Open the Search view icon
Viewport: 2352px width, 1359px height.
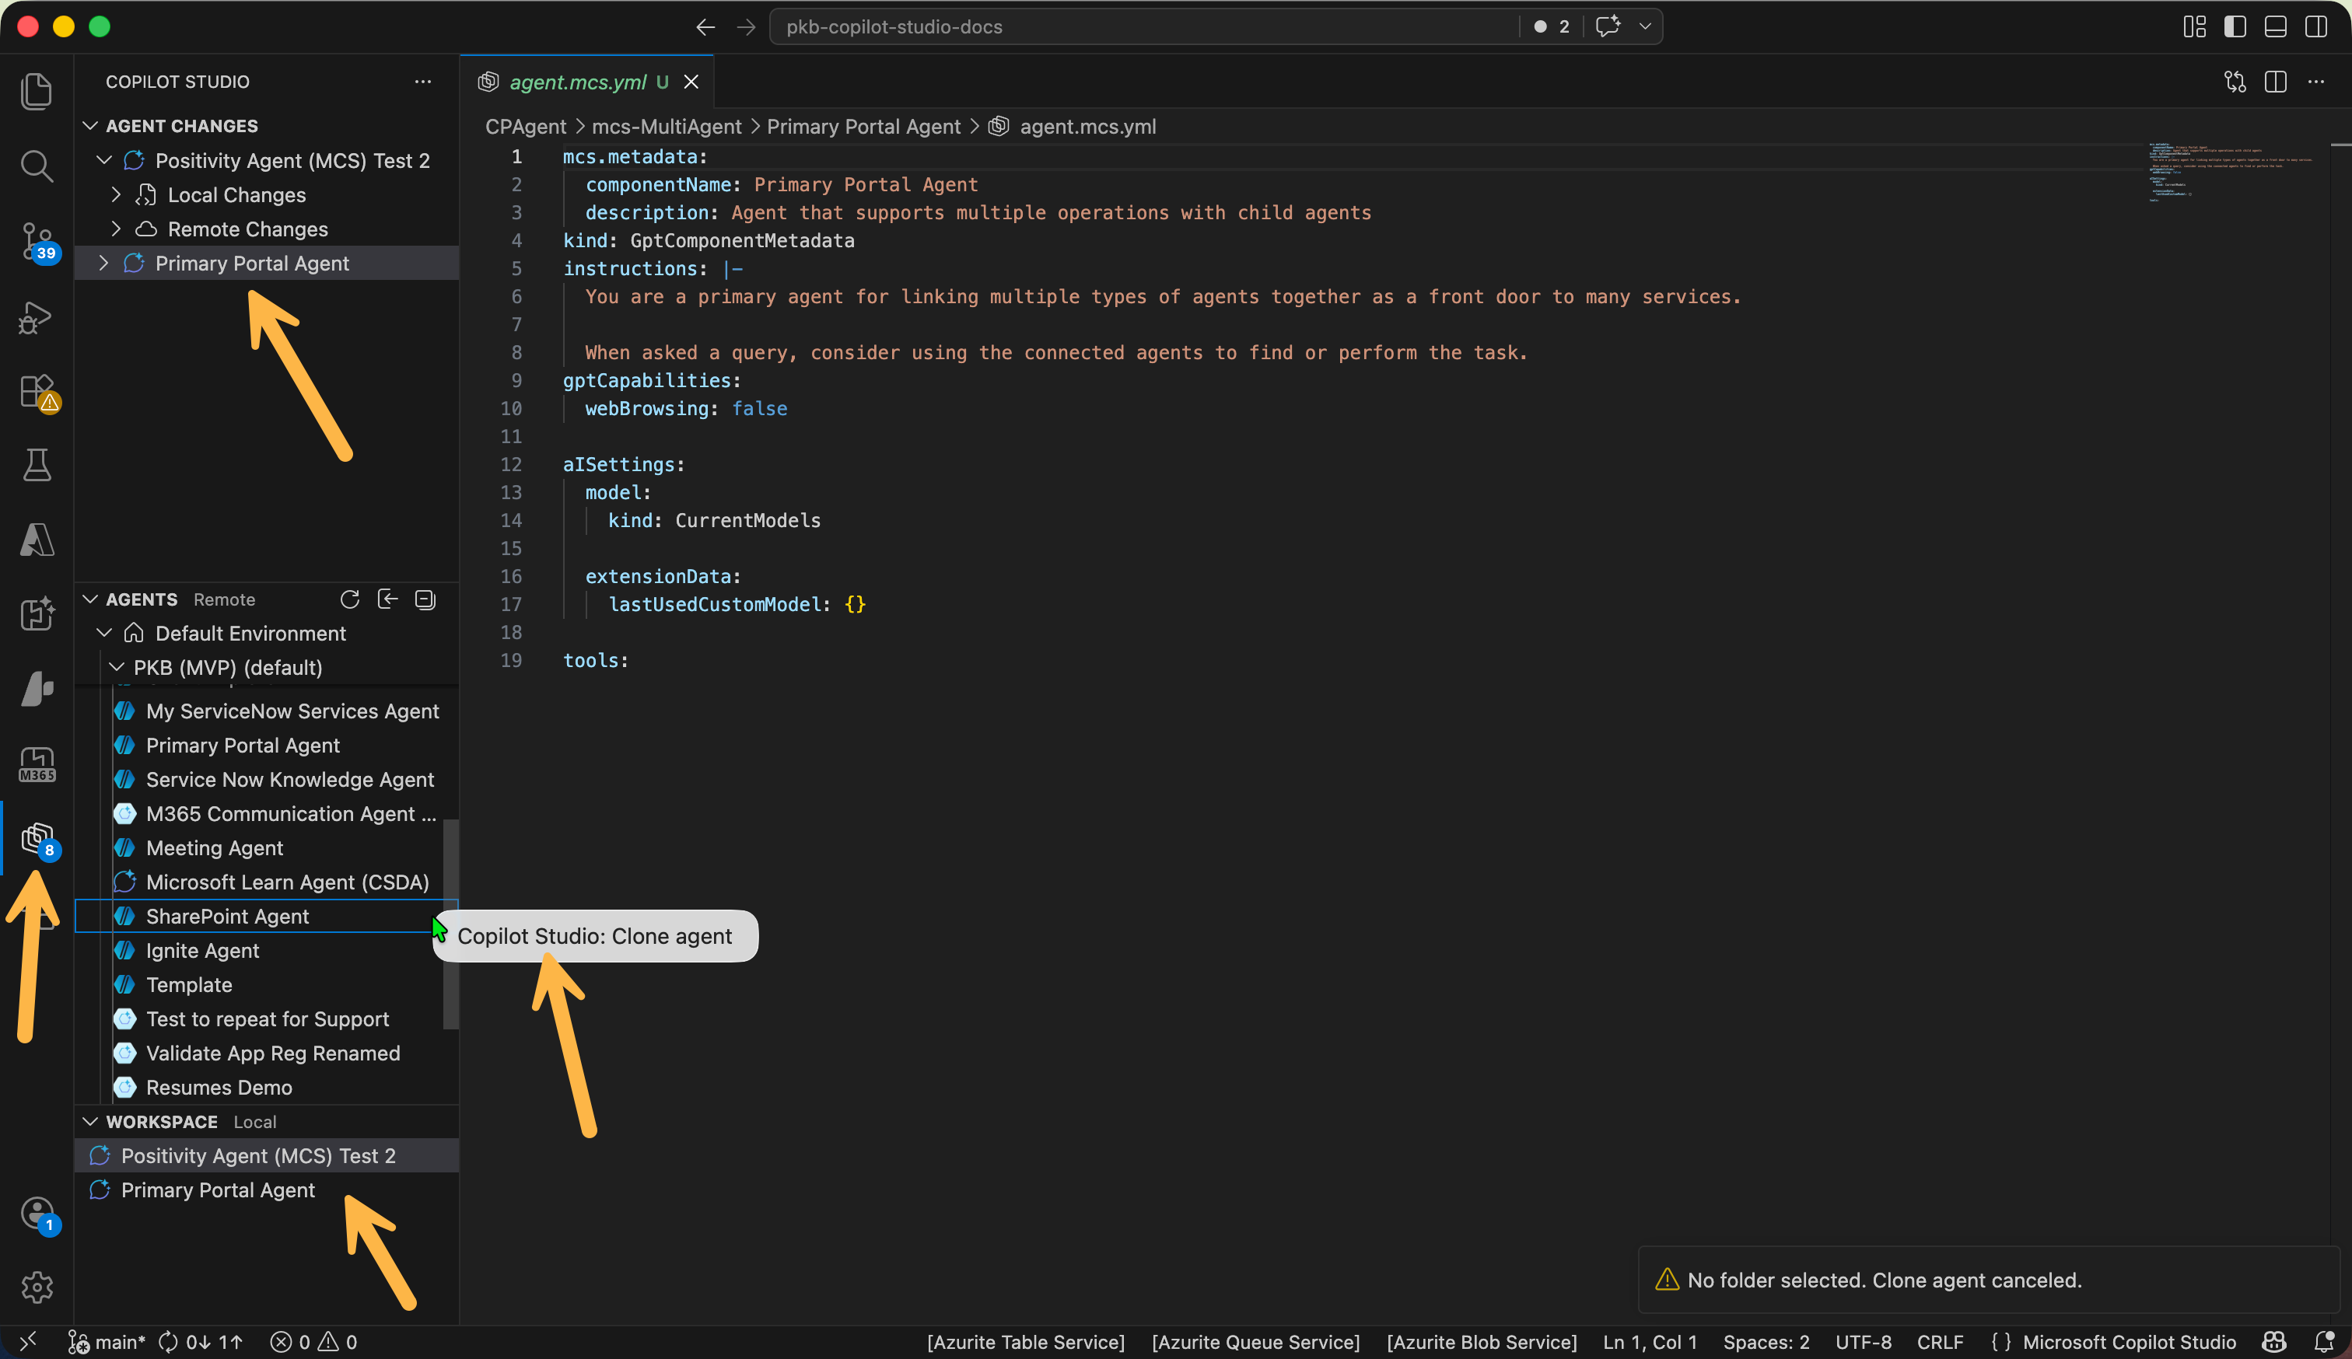(x=37, y=166)
